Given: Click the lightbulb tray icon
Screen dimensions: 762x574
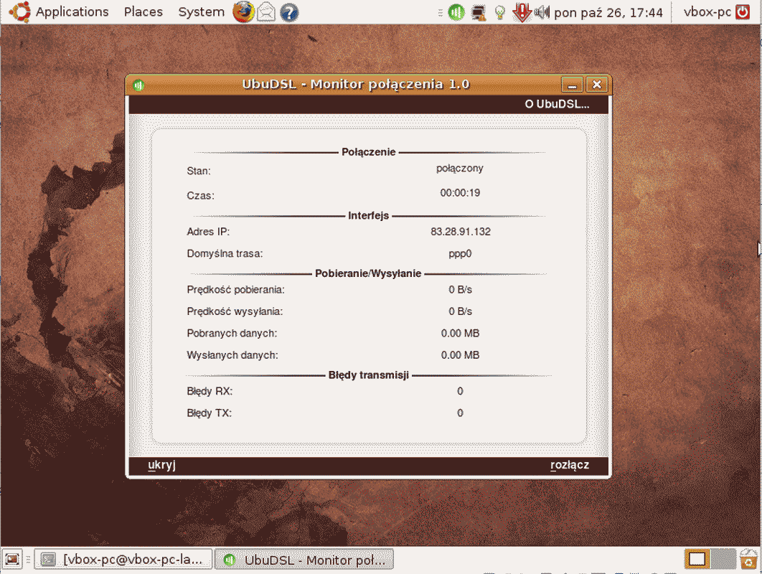Looking at the screenshot, I should (499, 12).
